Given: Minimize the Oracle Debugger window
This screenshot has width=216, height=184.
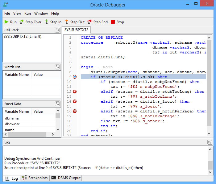Looking at the screenshot, I should pos(188,4).
